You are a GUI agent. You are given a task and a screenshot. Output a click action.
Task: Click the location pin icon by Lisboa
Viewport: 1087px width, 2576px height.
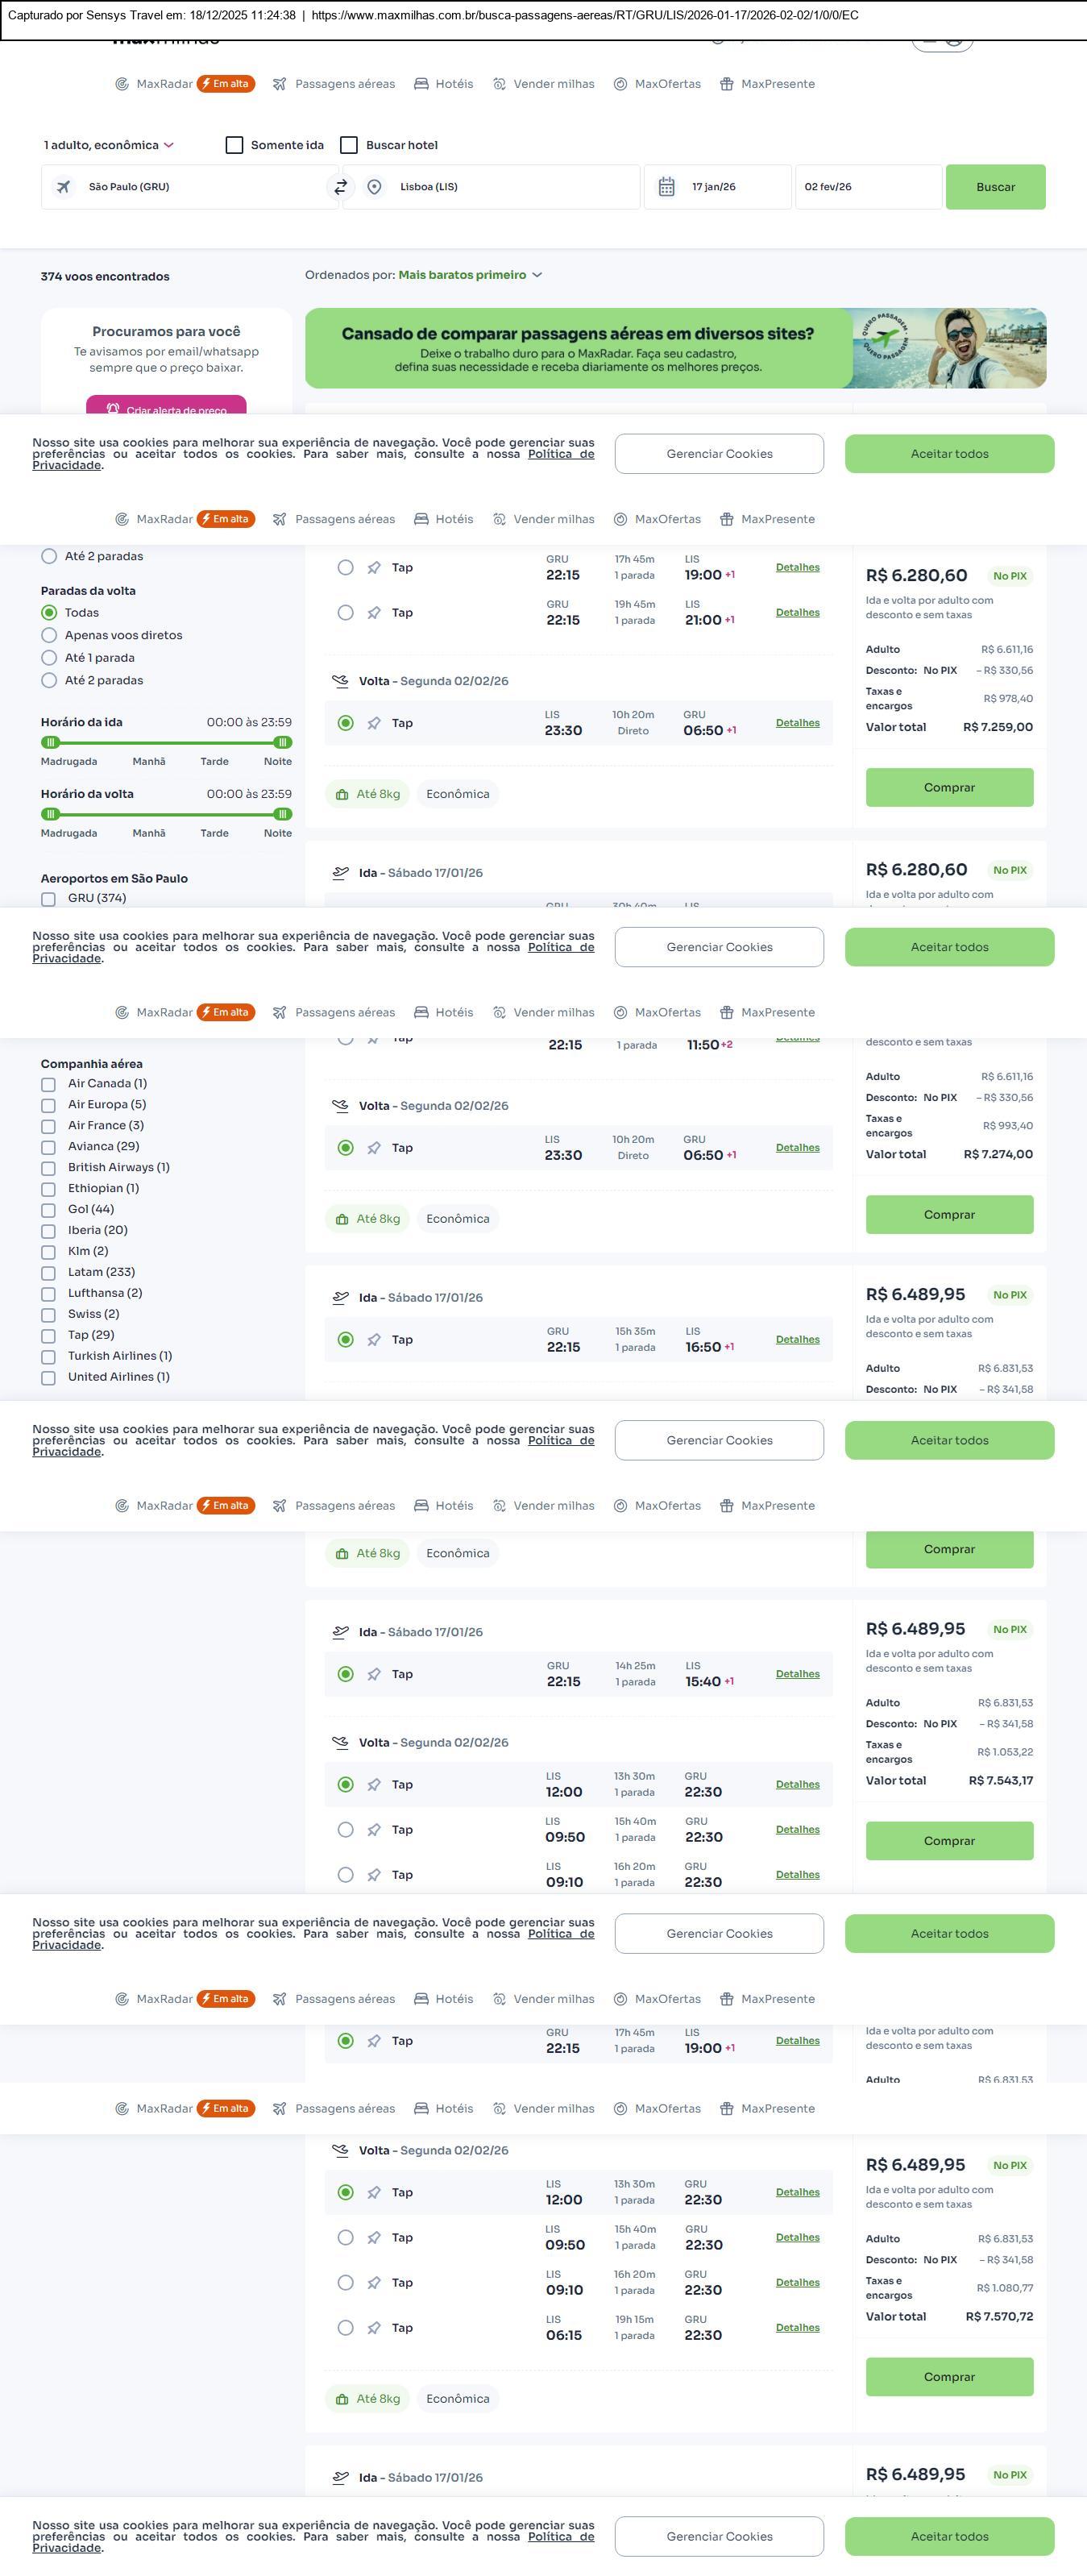[374, 187]
